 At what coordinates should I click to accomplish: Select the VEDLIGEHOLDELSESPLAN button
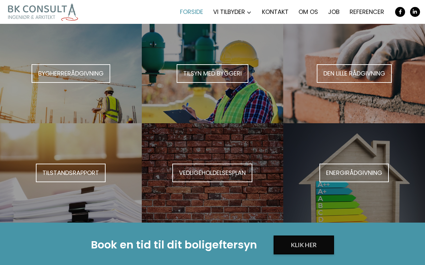tap(212, 173)
